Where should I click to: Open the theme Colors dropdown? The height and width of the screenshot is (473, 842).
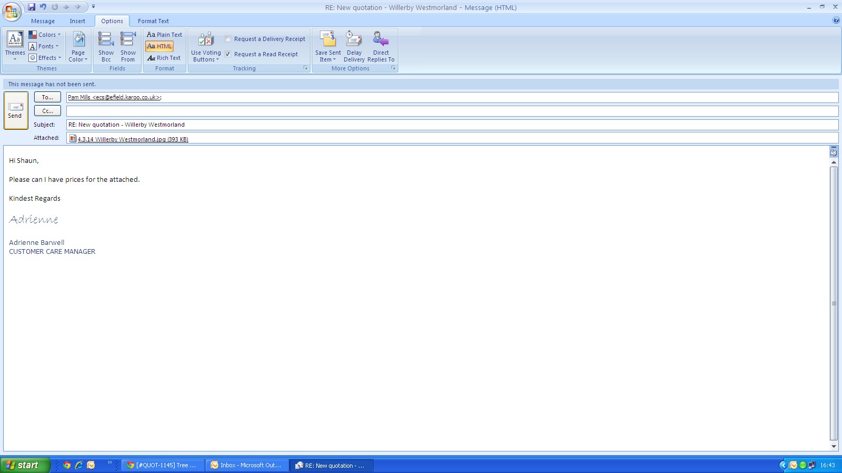click(45, 35)
